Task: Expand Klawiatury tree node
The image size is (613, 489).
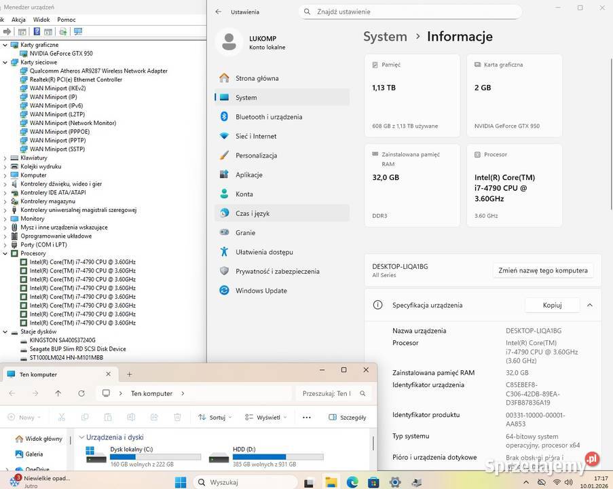Action: click(x=5, y=158)
